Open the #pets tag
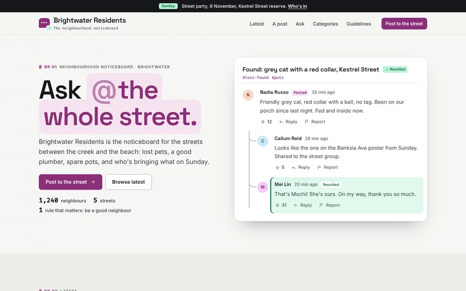 [278, 78]
